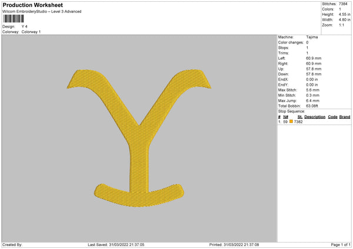Click the Design name Y 4

click(24, 26)
